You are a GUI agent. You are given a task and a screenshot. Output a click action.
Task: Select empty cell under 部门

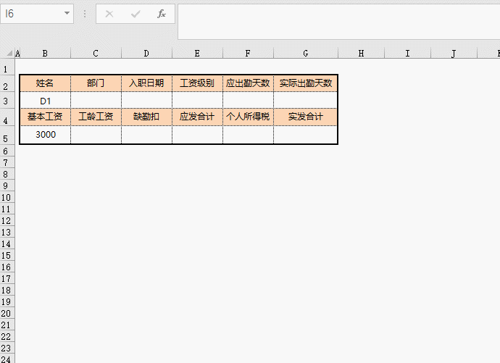click(96, 101)
